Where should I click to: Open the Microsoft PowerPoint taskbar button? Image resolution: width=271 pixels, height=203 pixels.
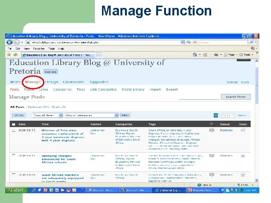[203, 190]
